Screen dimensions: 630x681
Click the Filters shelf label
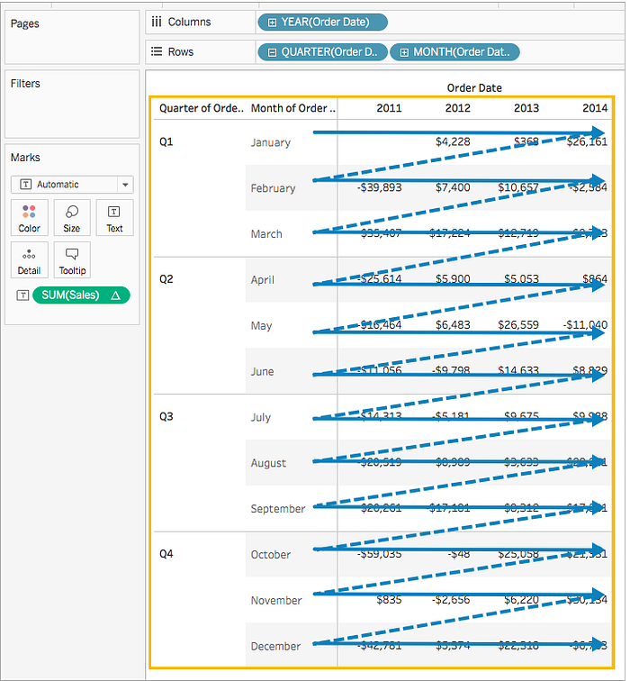25,84
